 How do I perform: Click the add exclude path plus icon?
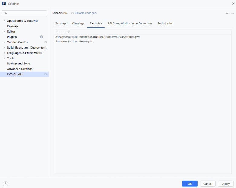point(57,32)
